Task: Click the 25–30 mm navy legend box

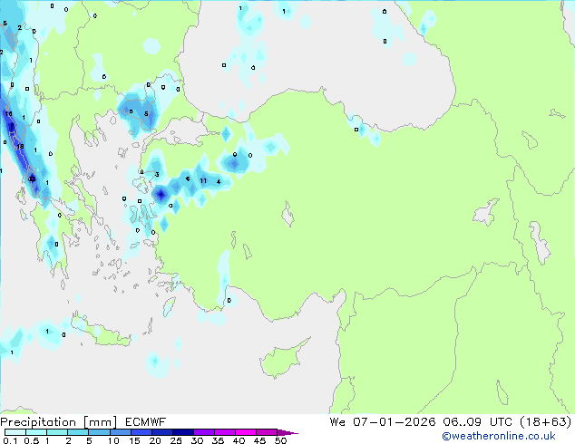Action: [x=182, y=432]
